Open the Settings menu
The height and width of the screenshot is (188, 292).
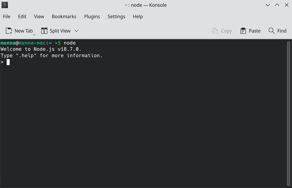[x=116, y=16]
